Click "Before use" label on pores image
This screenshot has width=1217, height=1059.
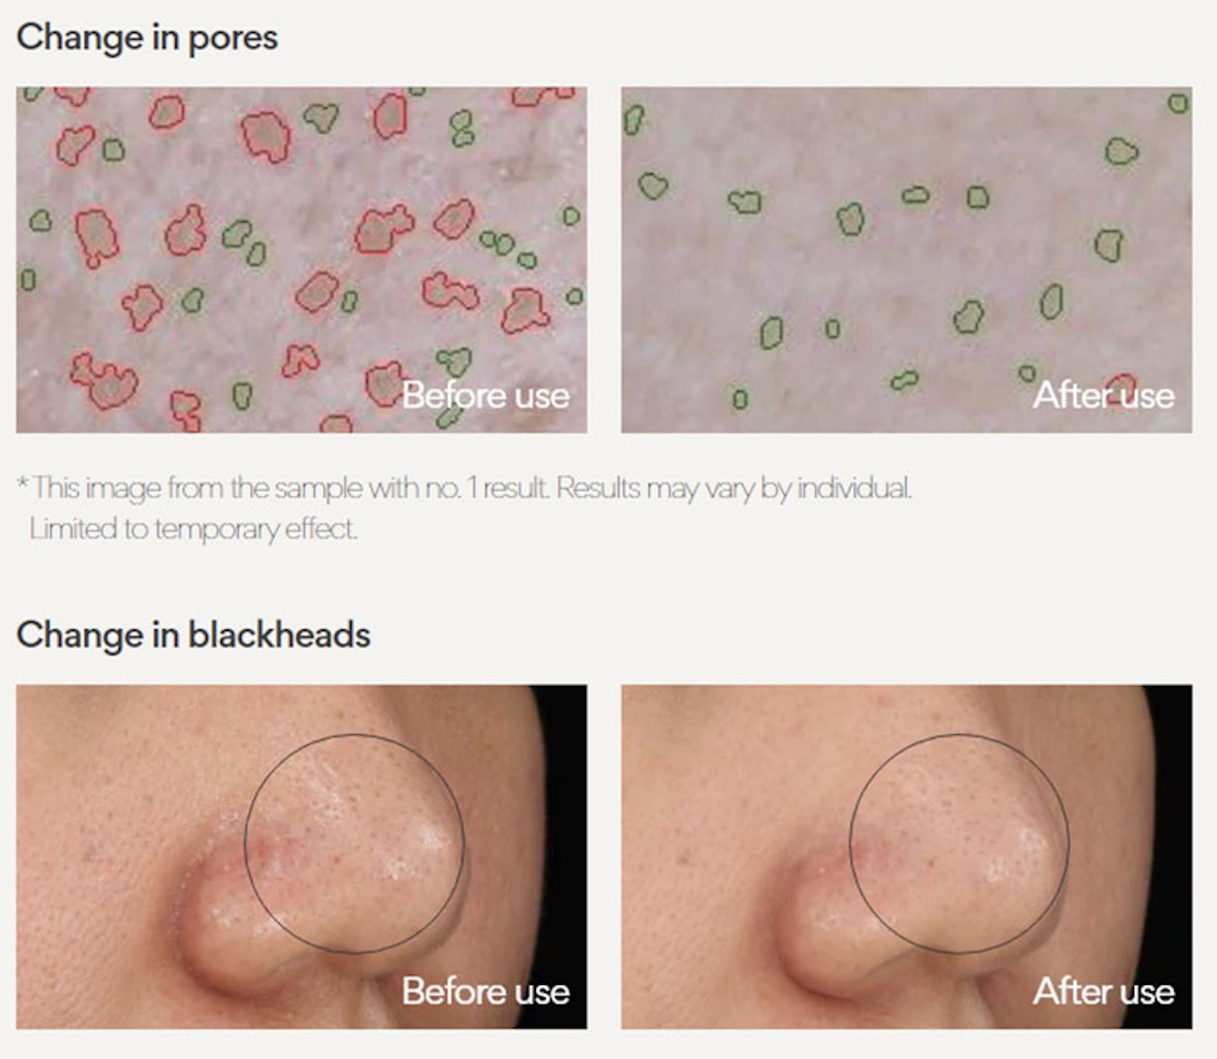pos(486,396)
